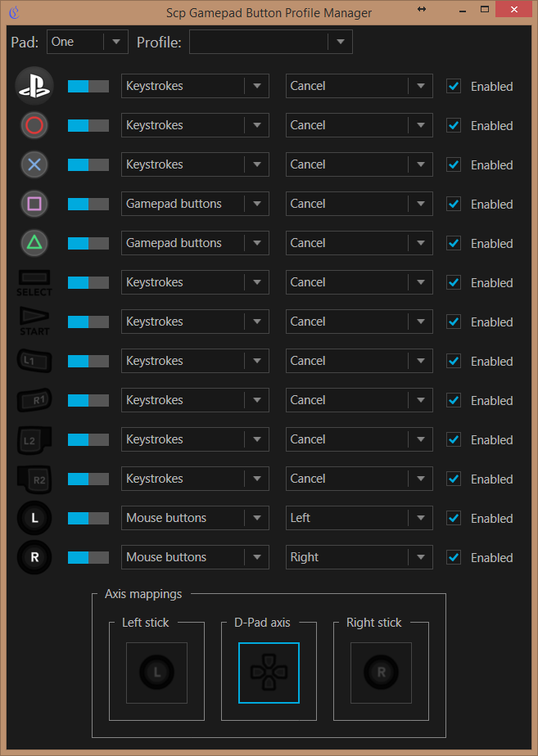Image resolution: width=538 pixels, height=756 pixels.
Task: Uncheck Enabled for the Cross row
Action: (x=454, y=165)
